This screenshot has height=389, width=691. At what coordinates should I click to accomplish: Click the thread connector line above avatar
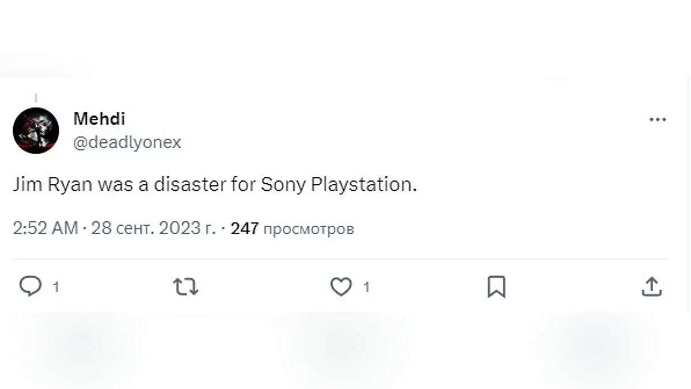pos(36,98)
